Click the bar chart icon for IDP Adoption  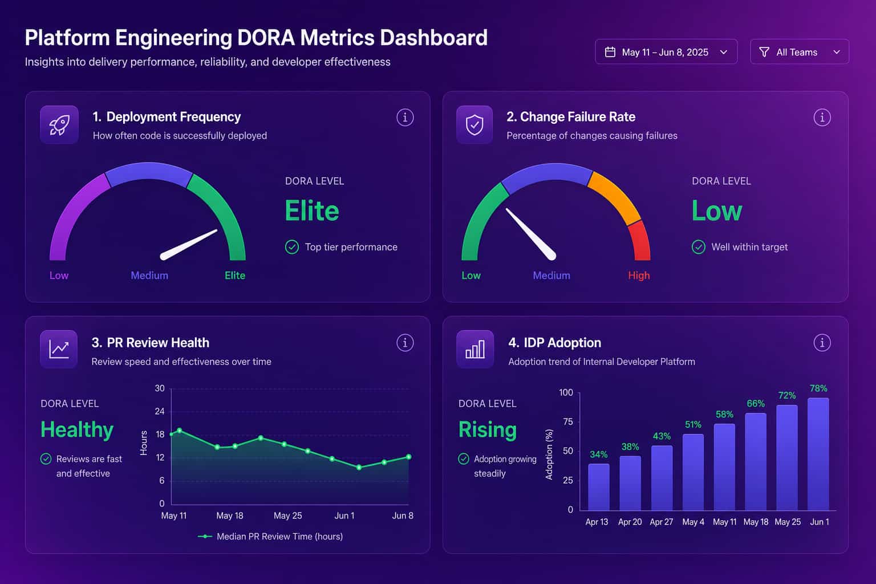(x=474, y=349)
